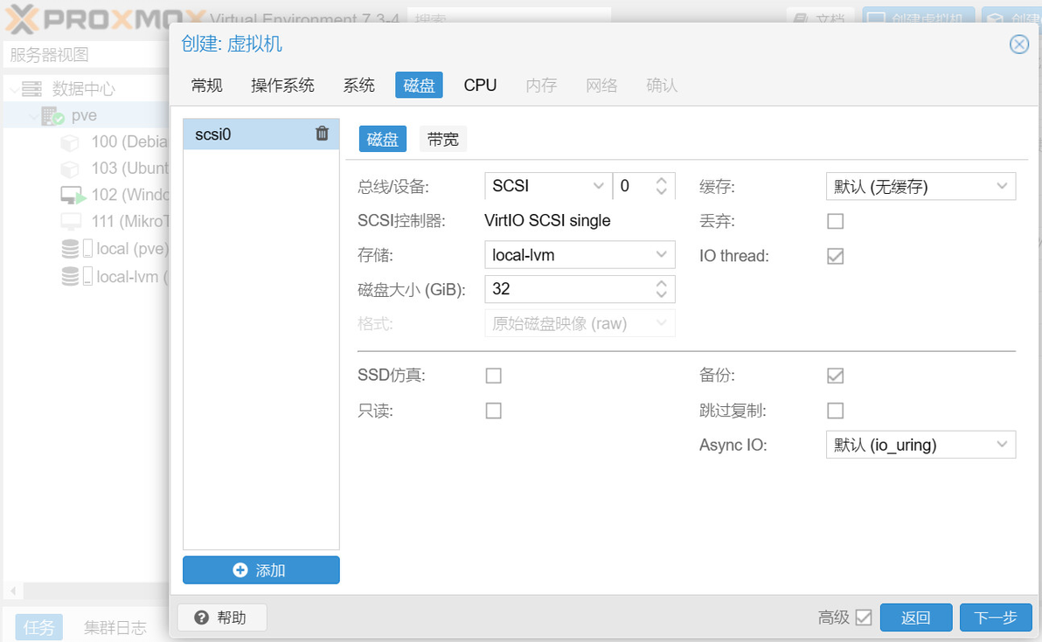Open the 带宽 sub-tab

point(442,140)
